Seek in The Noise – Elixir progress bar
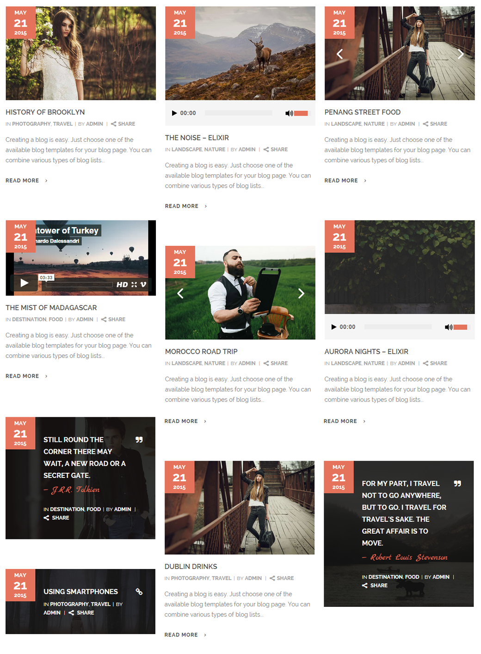Viewport: 481px width, 654px height. click(x=239, y=113)
